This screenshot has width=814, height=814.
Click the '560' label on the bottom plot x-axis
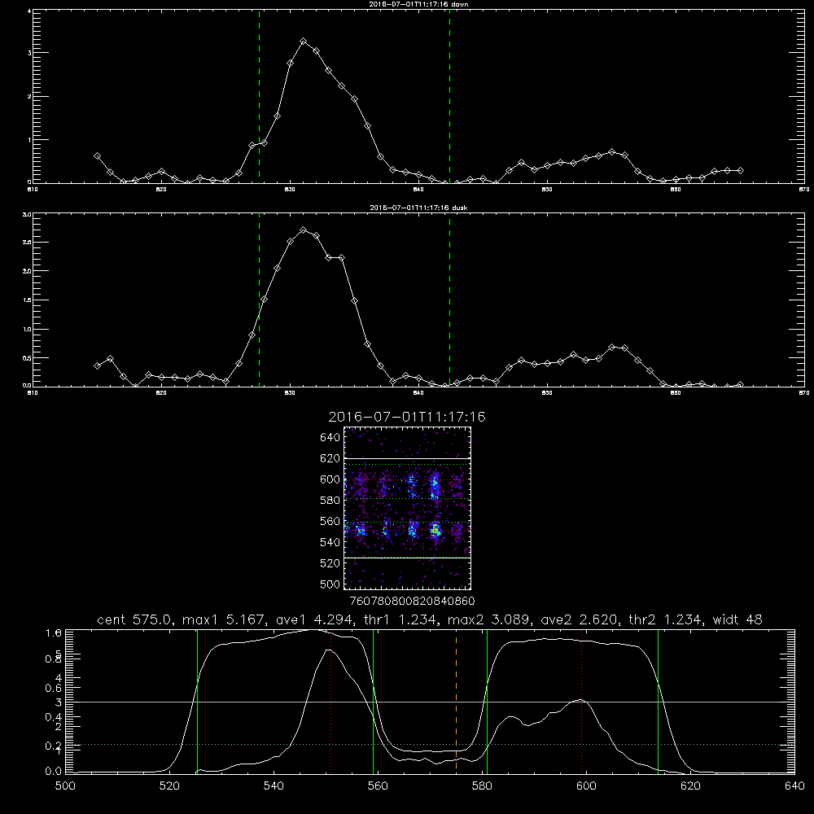click(x=378, y=786)
